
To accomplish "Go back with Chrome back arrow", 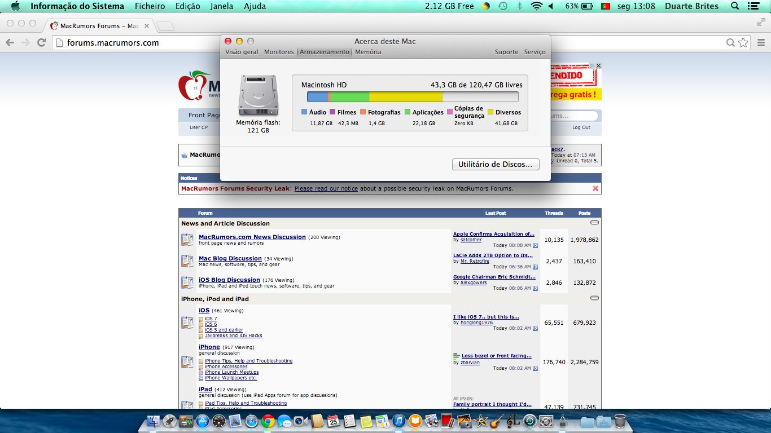I will click(x=10, y=42).
